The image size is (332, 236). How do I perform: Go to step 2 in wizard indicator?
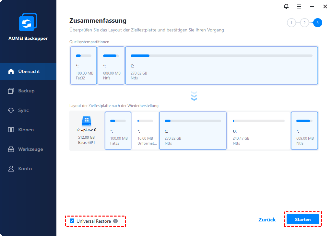click(x=304, y=23)
